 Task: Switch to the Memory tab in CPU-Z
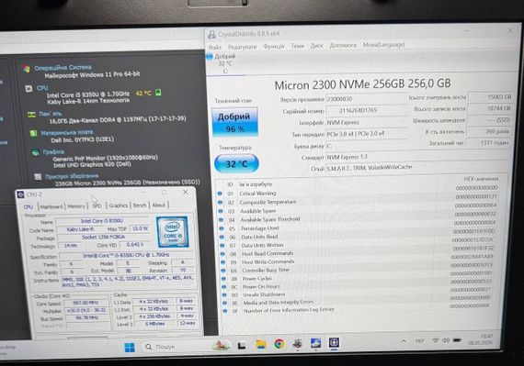[x=76, y=206]
